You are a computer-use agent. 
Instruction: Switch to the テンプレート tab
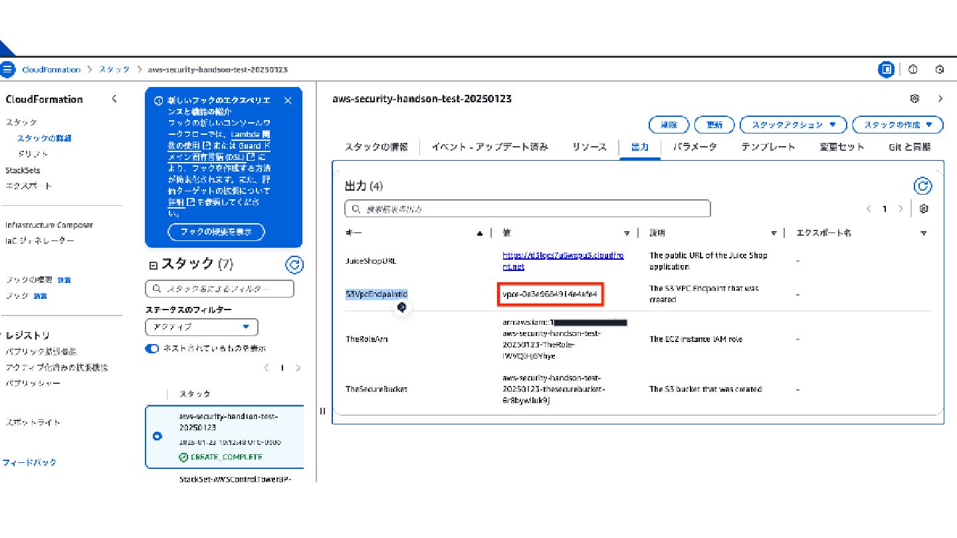click(768, 147)
